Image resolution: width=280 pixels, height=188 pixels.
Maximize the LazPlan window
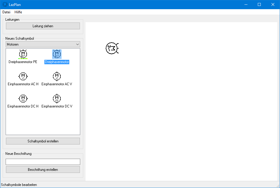pos(259,4)
